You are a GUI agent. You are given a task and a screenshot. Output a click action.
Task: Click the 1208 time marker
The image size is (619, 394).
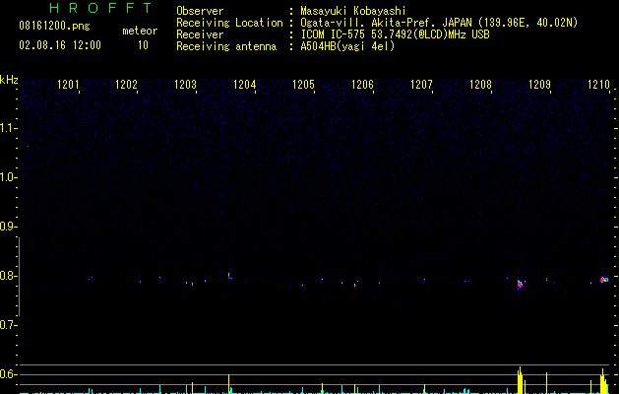click(x=480, y=85)
